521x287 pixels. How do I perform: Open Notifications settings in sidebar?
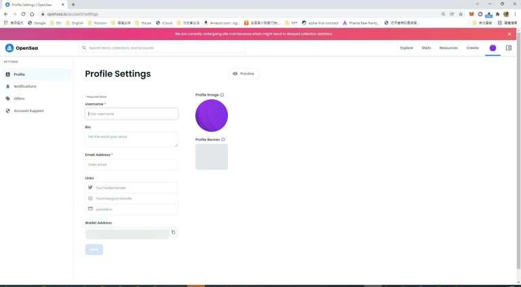(x=25, y=86)
